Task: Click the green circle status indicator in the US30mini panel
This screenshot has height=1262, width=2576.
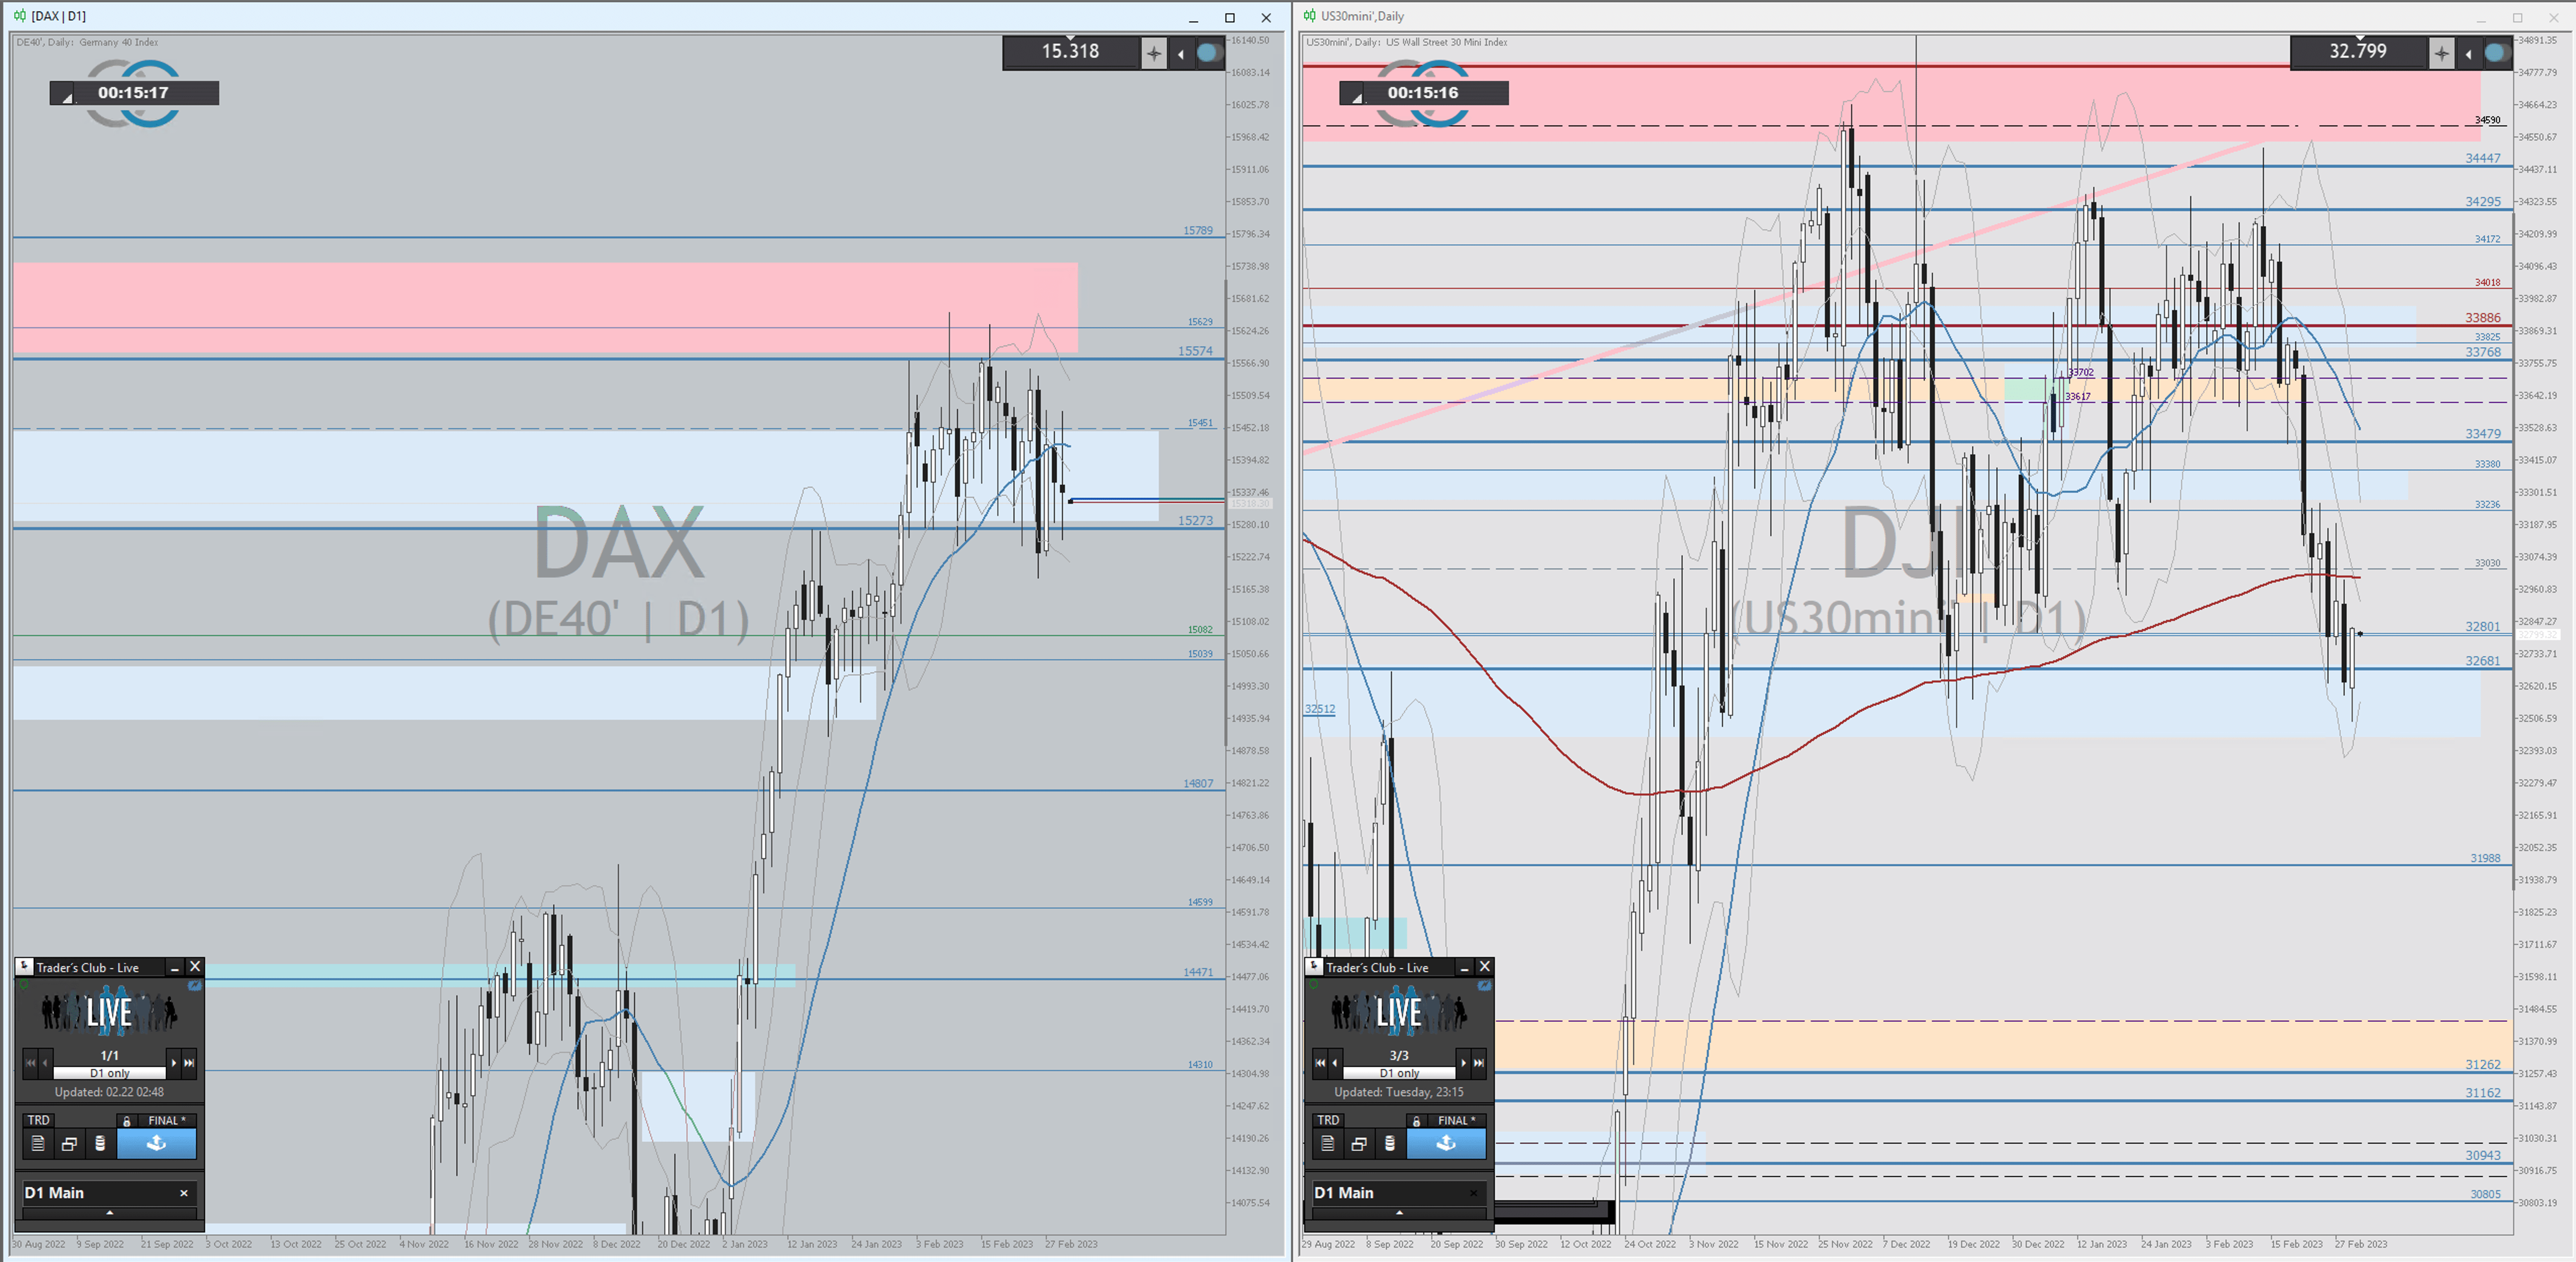Action: [1314, 985]
